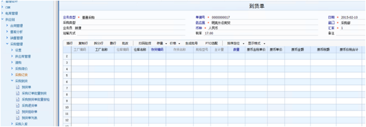The width and height of the screenshot is (366, 127).
Task: Select row 7 via its row number
Action: coord(67,88)
